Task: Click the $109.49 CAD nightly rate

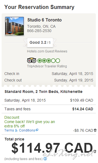Action: [82, 100]
